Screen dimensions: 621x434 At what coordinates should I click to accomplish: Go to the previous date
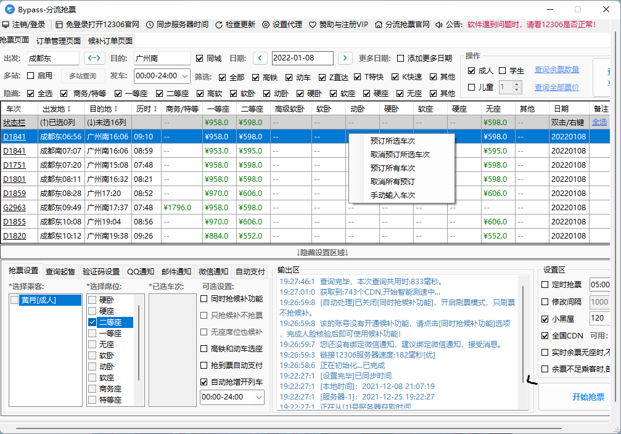260,58
